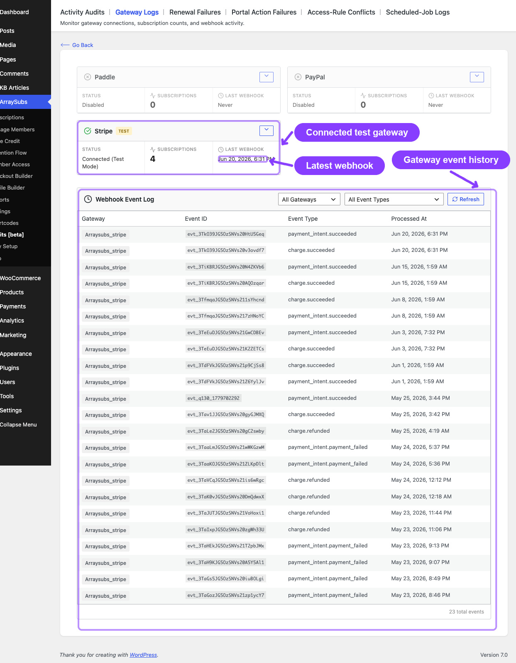Viewport: 516px width, 663px height.
Task: Select the Gateway Logs tab
Action: 137,12
